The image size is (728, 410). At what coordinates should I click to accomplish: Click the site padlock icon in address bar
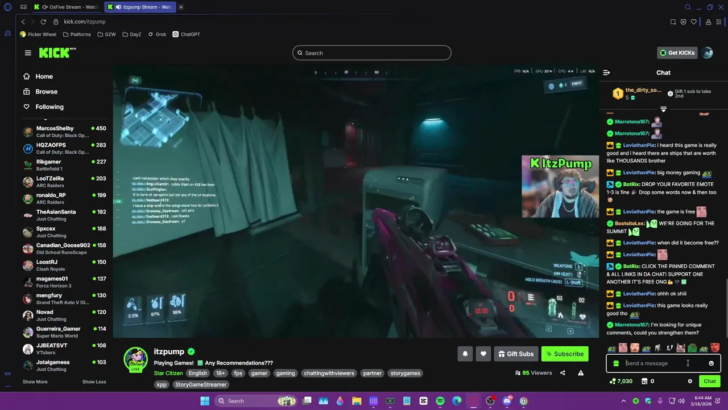click(56, 22)
